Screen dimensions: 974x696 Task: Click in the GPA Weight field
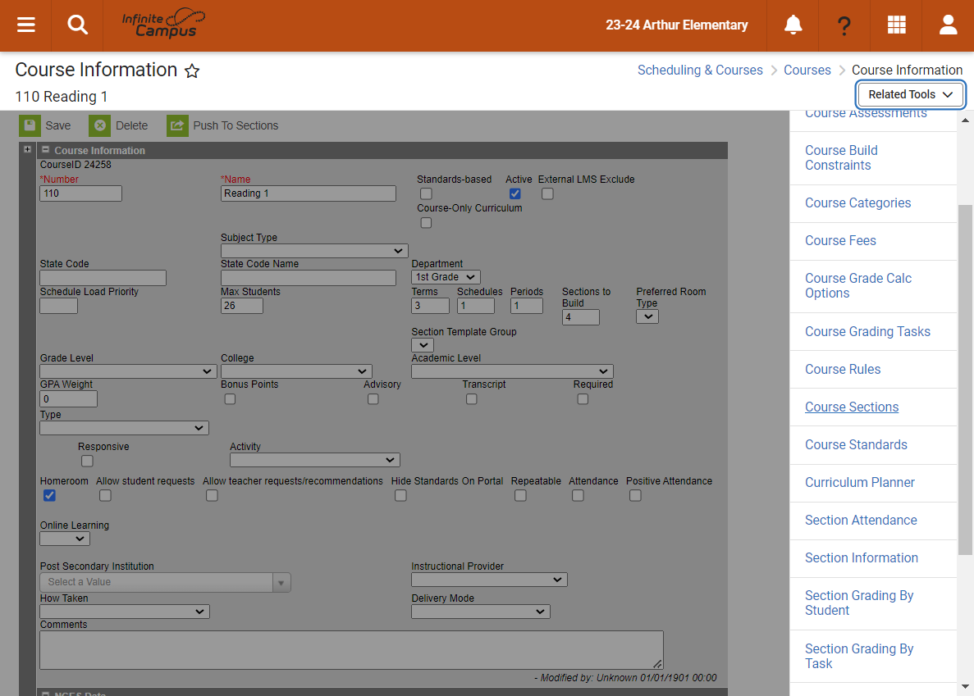[x=68, y=399]
